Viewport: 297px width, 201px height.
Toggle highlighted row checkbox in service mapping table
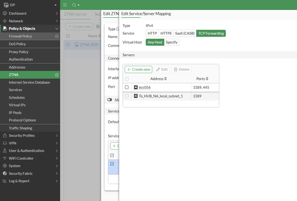(x=112, y=164)
